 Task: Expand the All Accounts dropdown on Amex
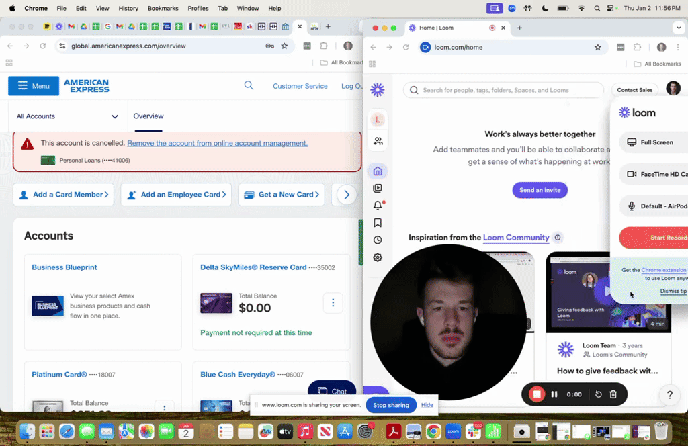tap(67, 116)
